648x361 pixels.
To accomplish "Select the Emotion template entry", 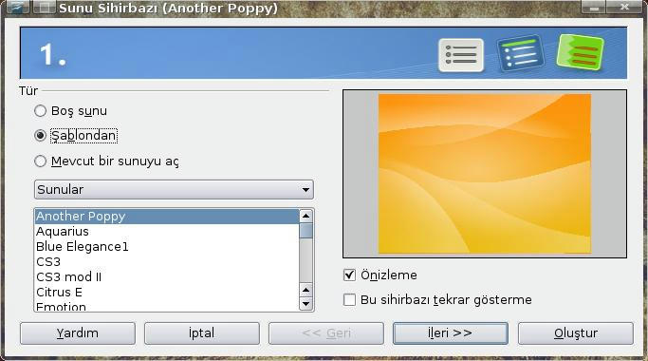I will tap(167, 306).
